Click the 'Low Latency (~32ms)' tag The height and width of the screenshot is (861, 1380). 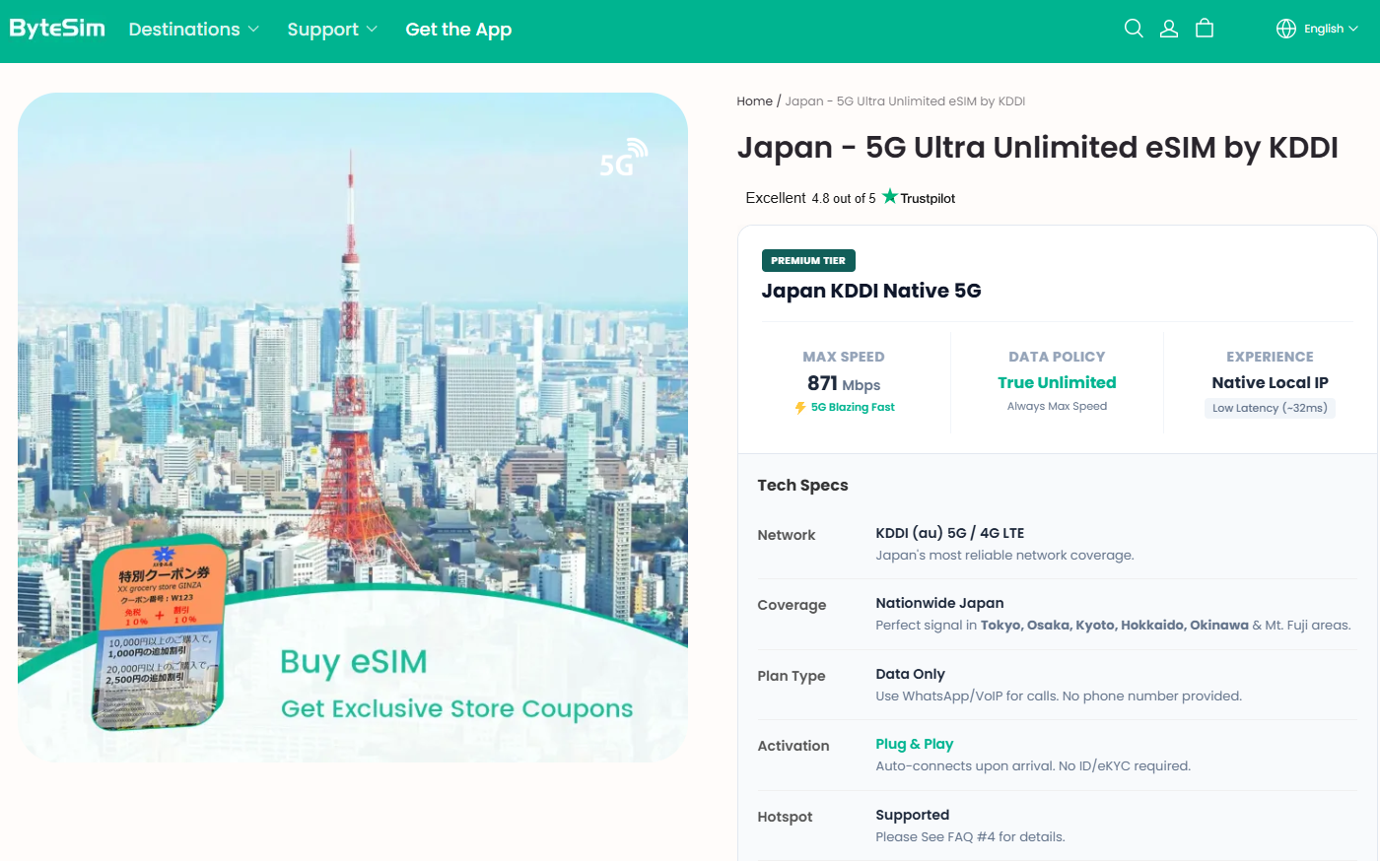pos(1270,408)
